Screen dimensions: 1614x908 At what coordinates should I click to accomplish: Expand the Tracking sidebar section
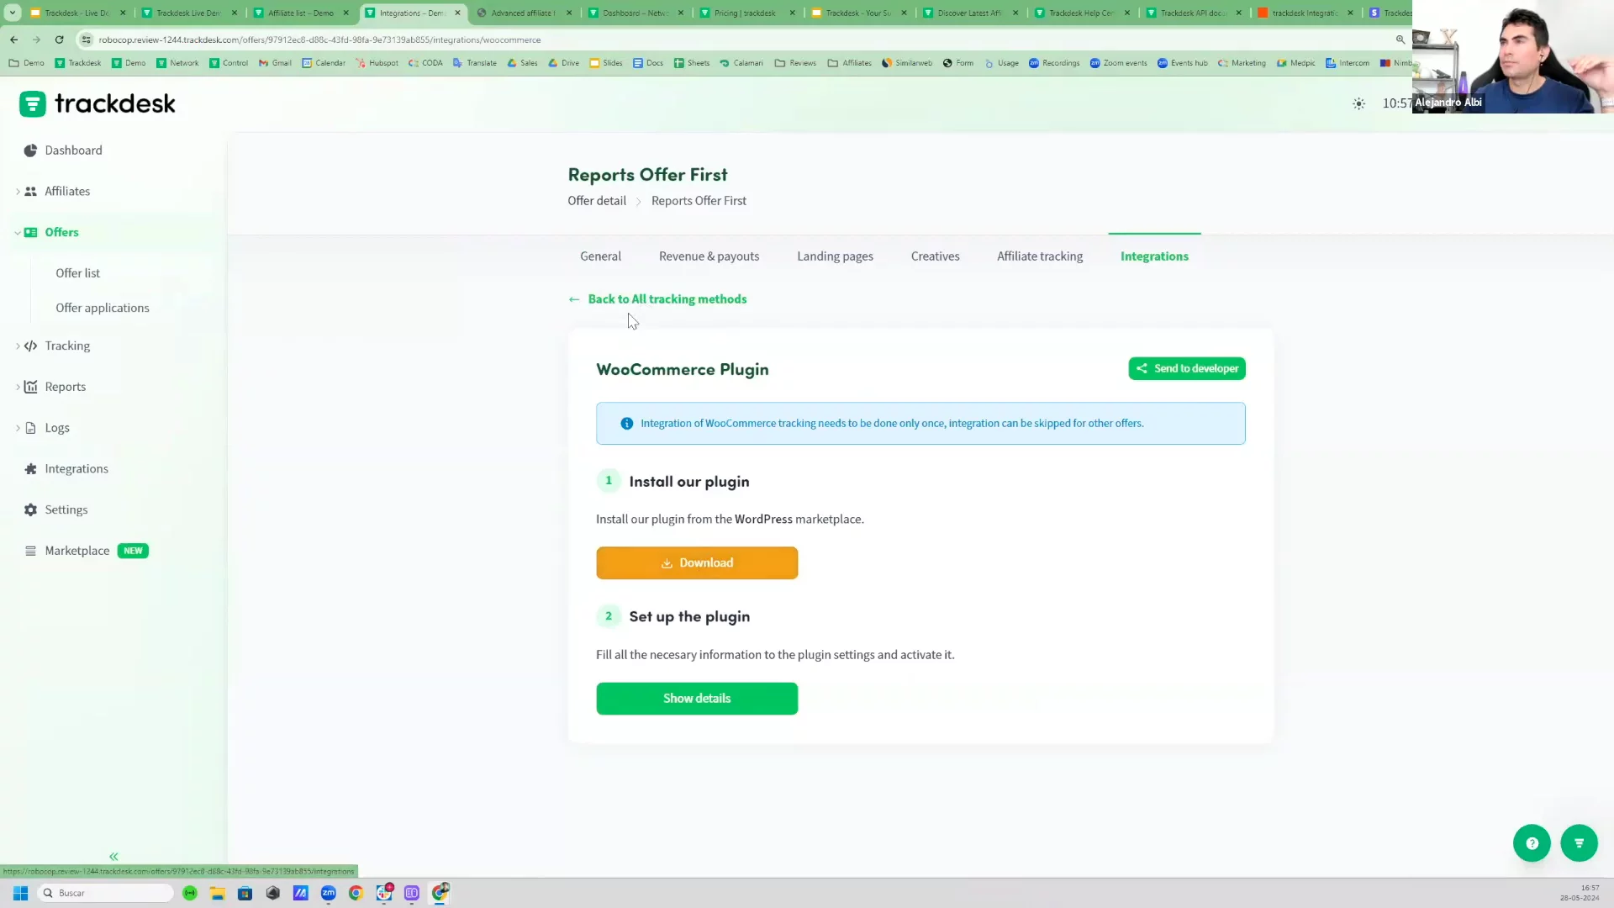(x=18, y=346)
